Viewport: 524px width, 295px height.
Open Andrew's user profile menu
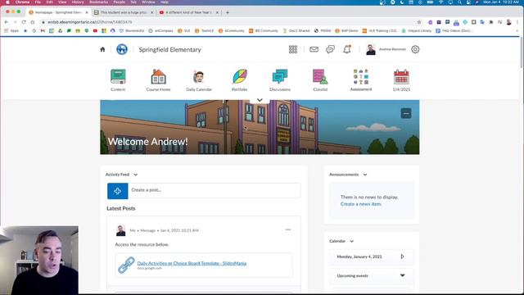point(386,49)
